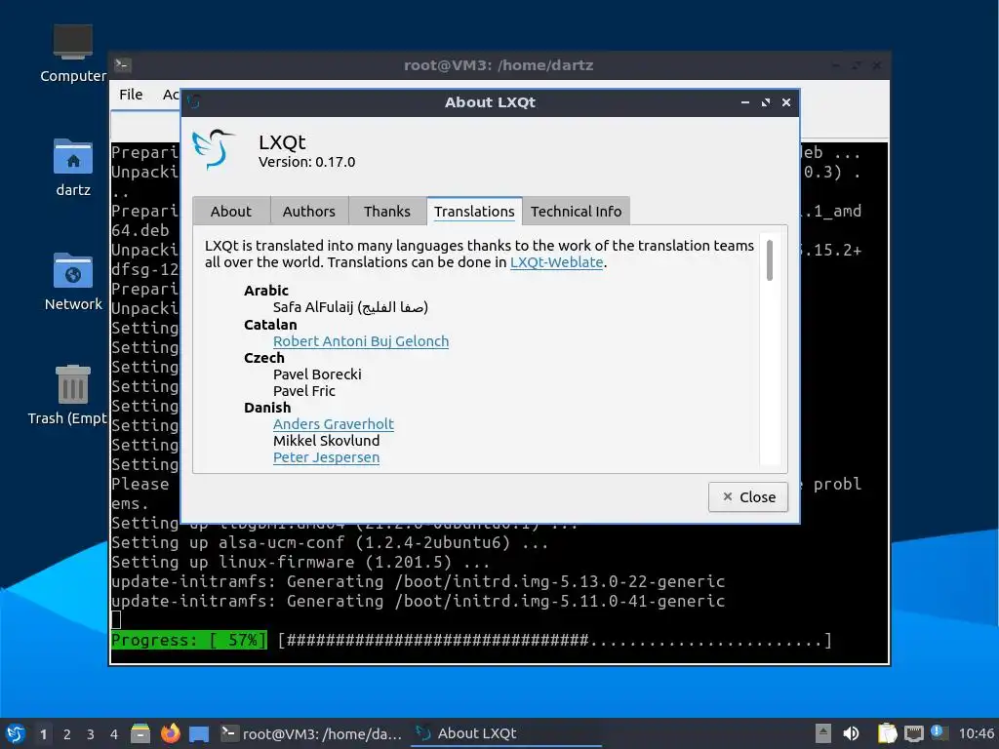
Task: Click the Czech language heading
Action: (263, 358)
